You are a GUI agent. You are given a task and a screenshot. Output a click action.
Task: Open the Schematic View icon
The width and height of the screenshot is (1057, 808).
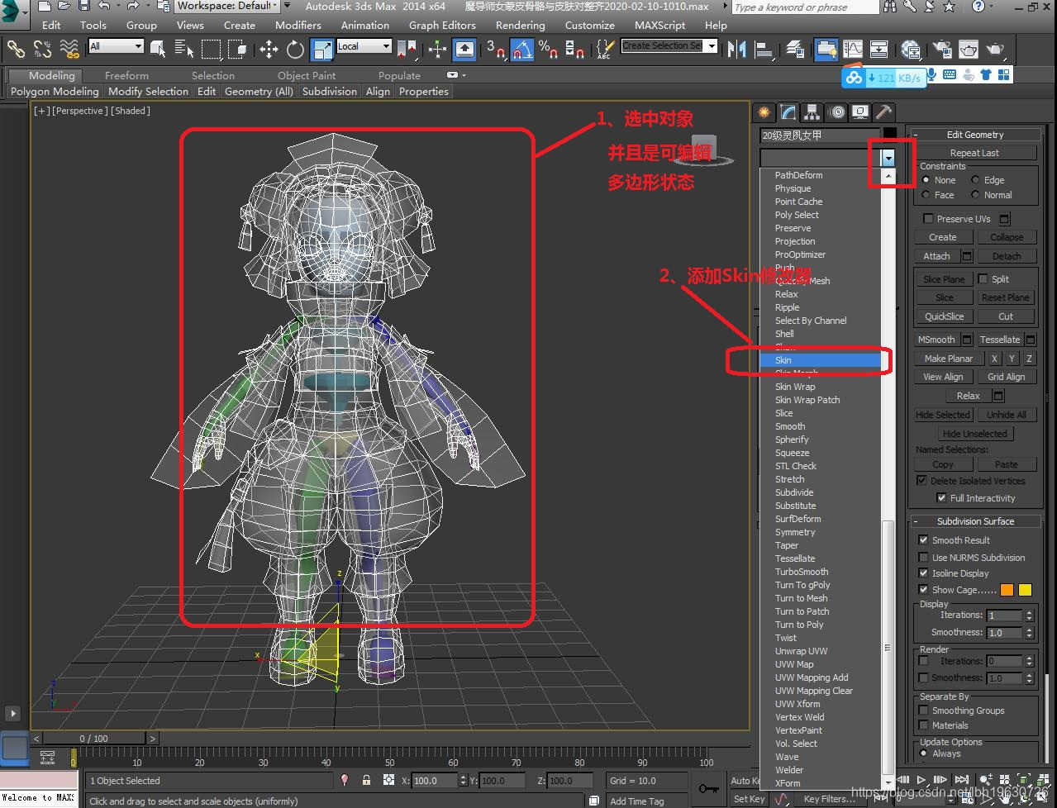point(878,49)
